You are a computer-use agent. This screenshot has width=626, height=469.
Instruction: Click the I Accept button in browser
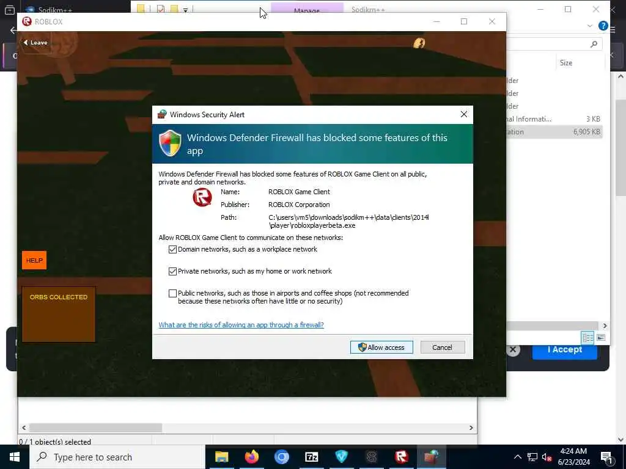point(564,350)
